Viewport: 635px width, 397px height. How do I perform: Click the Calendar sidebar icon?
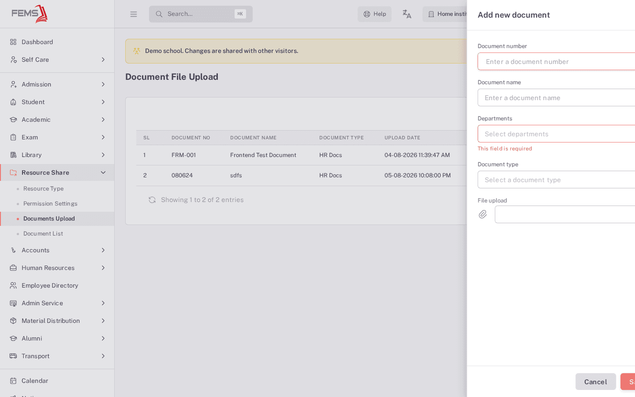coord(13,381)
